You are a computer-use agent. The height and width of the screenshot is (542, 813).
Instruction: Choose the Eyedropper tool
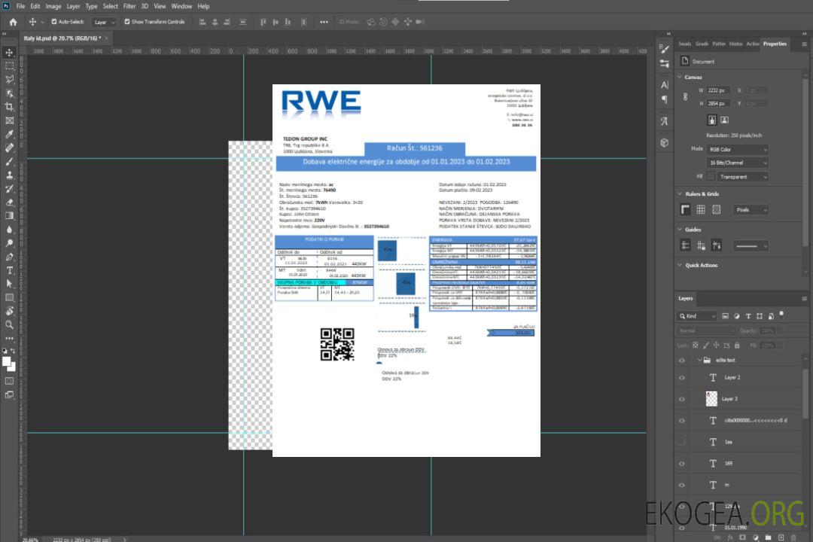pyautogui.click(x=10, y=134)
